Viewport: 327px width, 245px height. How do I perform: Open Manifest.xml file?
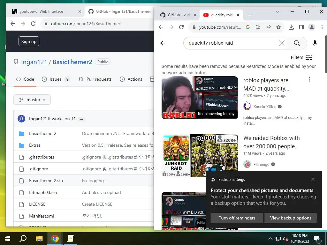pos(42,216)
